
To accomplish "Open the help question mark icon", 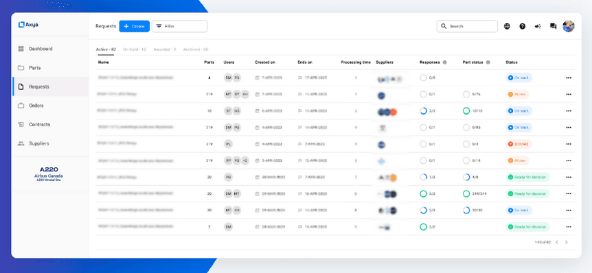I will (522, 26).
